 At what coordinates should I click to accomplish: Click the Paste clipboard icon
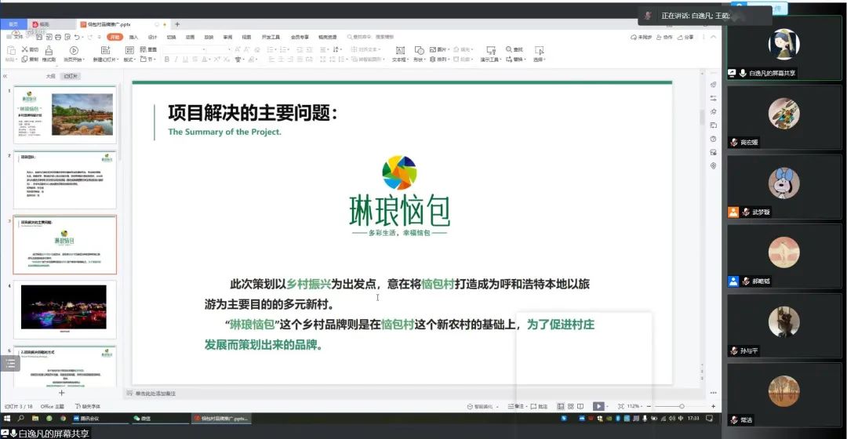tap(11, 50)
